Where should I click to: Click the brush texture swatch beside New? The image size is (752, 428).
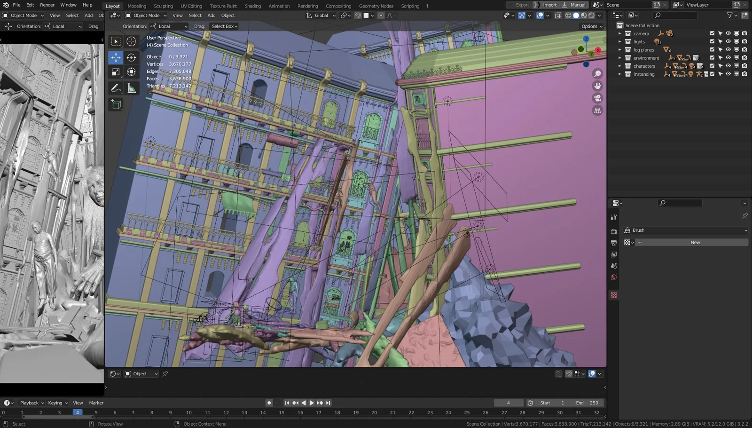coord(628,242)
